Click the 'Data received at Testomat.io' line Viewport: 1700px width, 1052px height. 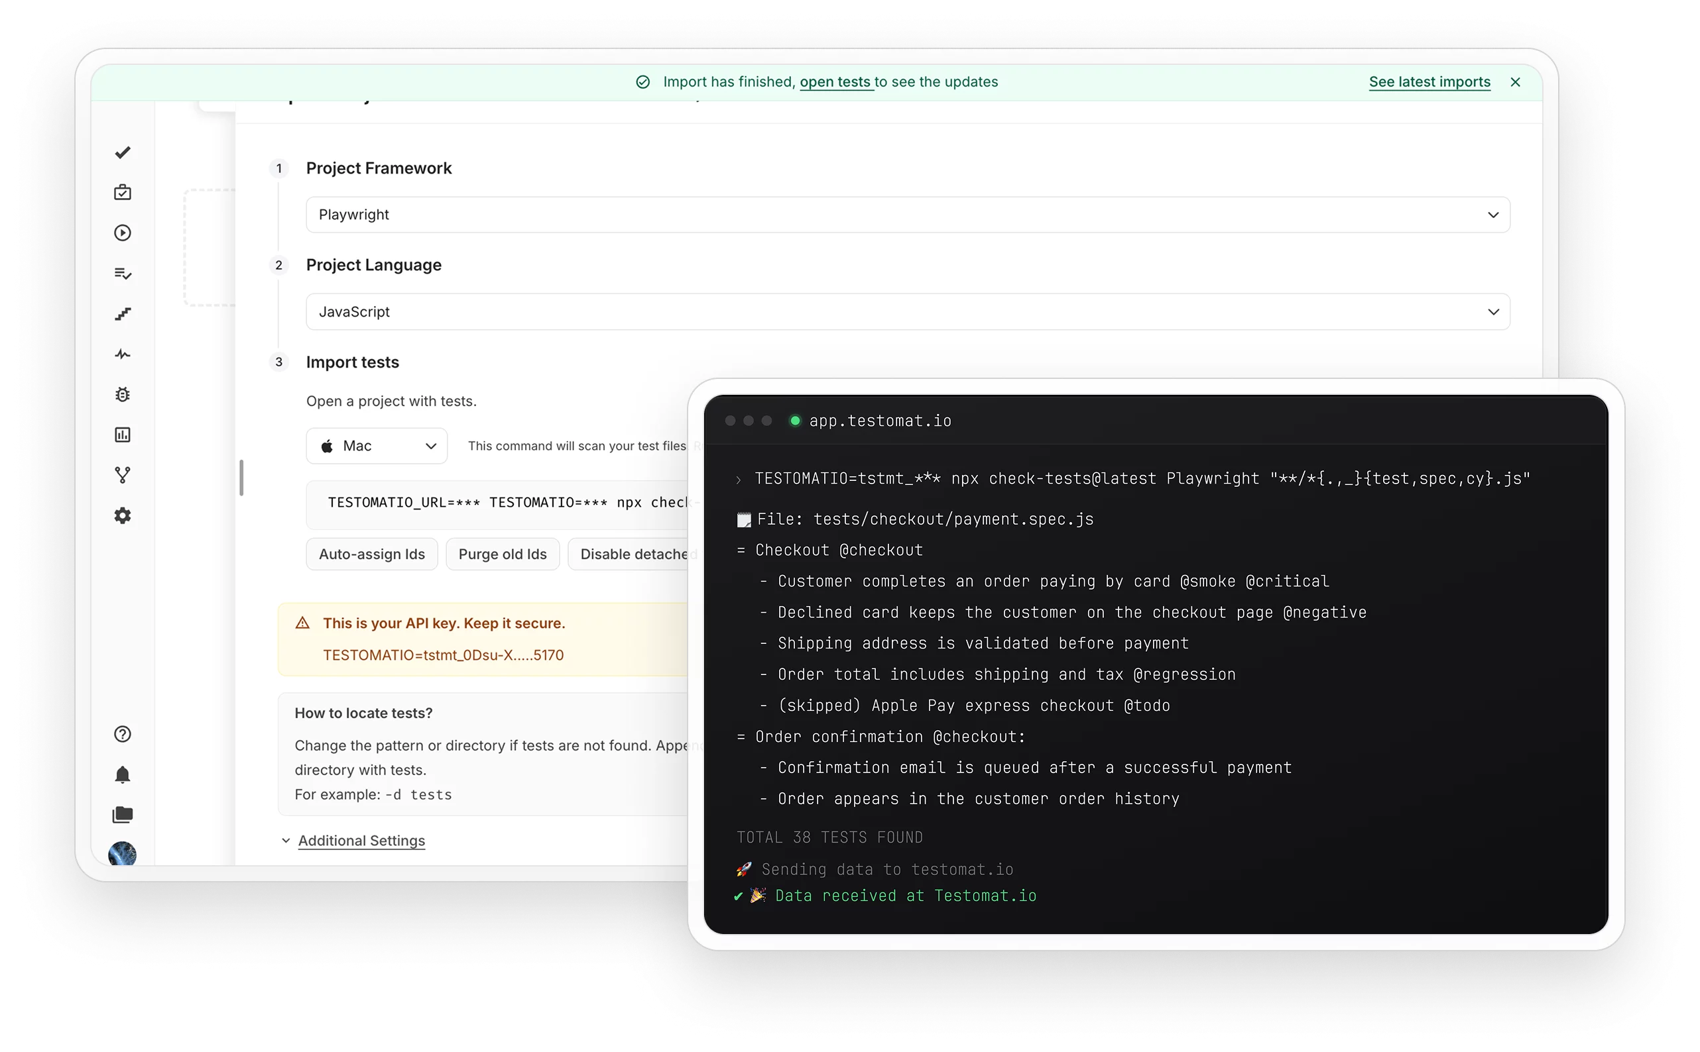coord(906,896)
